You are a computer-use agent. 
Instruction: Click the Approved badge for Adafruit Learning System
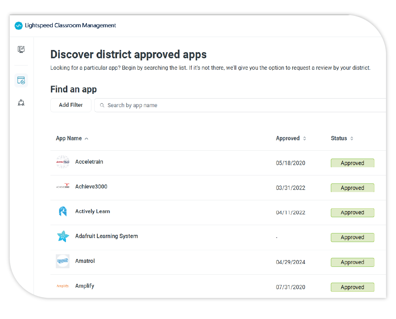[352, 237]
